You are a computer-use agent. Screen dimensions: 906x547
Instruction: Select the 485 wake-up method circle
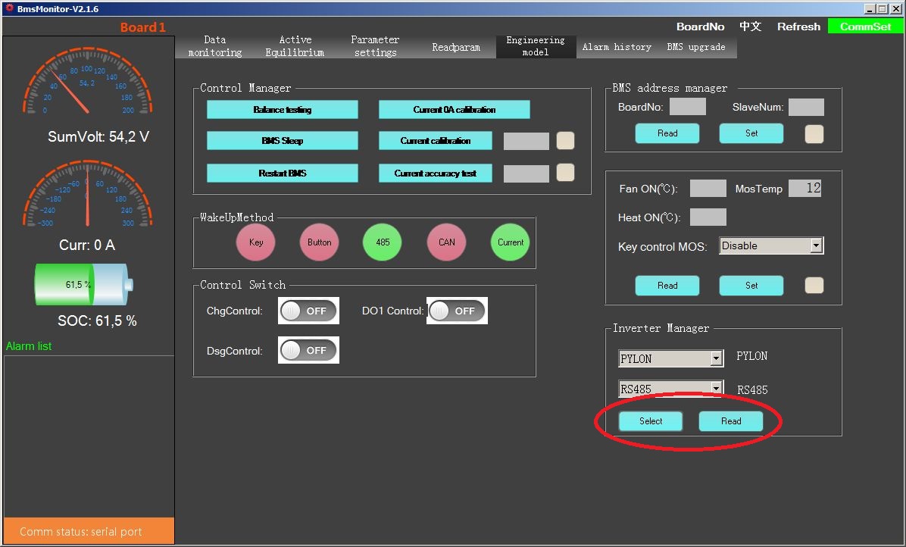[x=383, y=242]
